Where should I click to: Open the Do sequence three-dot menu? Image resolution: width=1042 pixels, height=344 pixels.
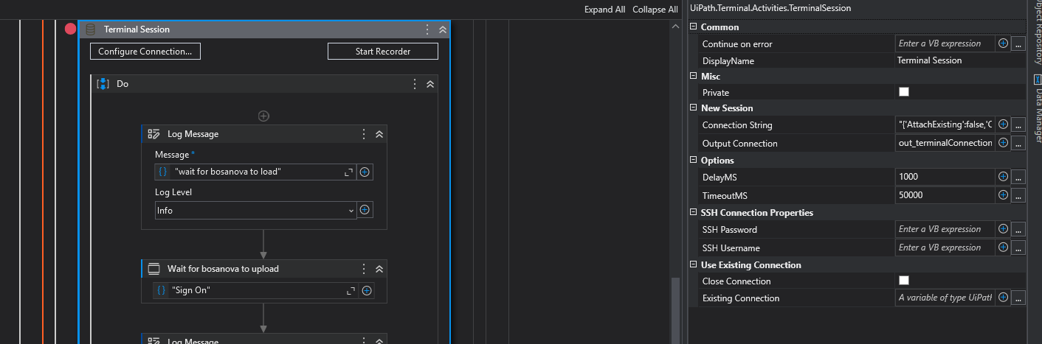pos(415,84)
